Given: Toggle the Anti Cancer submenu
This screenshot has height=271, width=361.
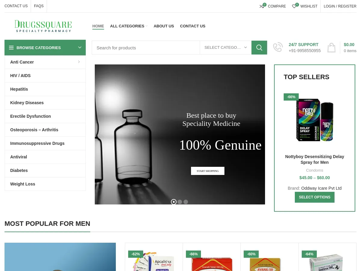Looking at the screenshot, I should pyautogui.click(x=79, y=62).
